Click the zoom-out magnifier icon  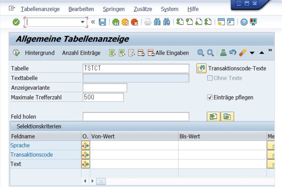pos(200,53)
